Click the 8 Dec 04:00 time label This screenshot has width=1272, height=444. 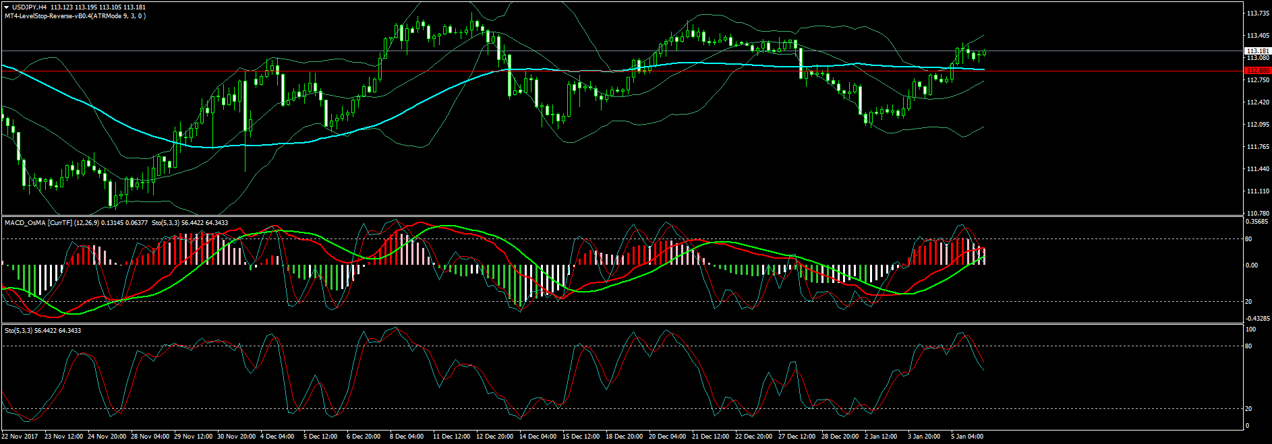click(407, 437)
